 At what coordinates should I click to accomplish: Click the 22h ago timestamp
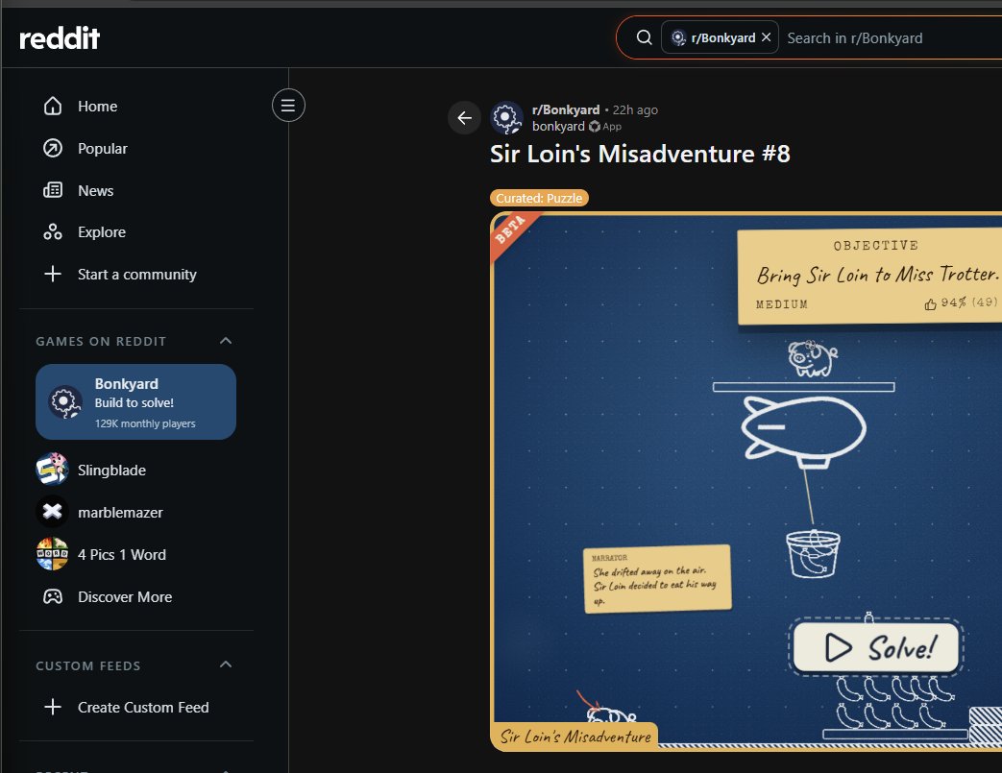pyautogui.click(x=635, y=109)
